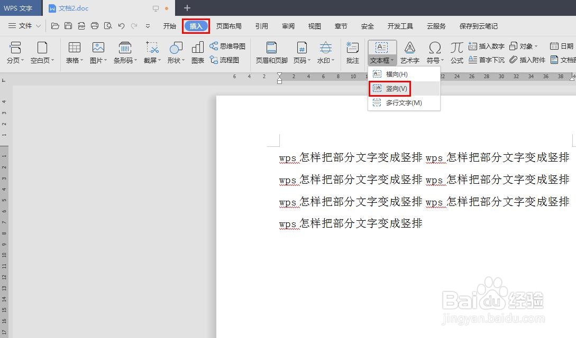The width and height of the screenshot is (576, 338).
Task: Open the 云服务 tab
Action: tap(436, 26)
